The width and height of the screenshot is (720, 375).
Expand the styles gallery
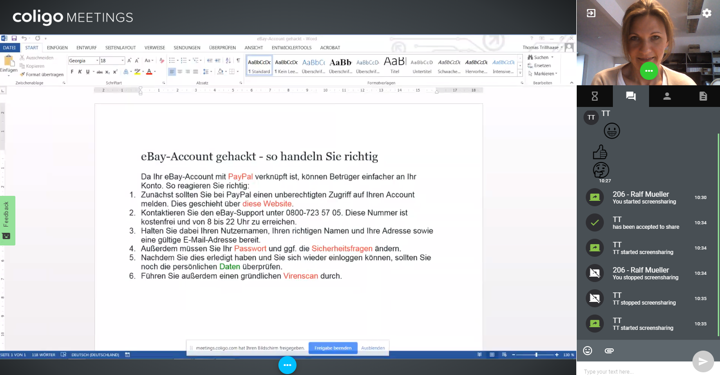(x=520, y=73)
